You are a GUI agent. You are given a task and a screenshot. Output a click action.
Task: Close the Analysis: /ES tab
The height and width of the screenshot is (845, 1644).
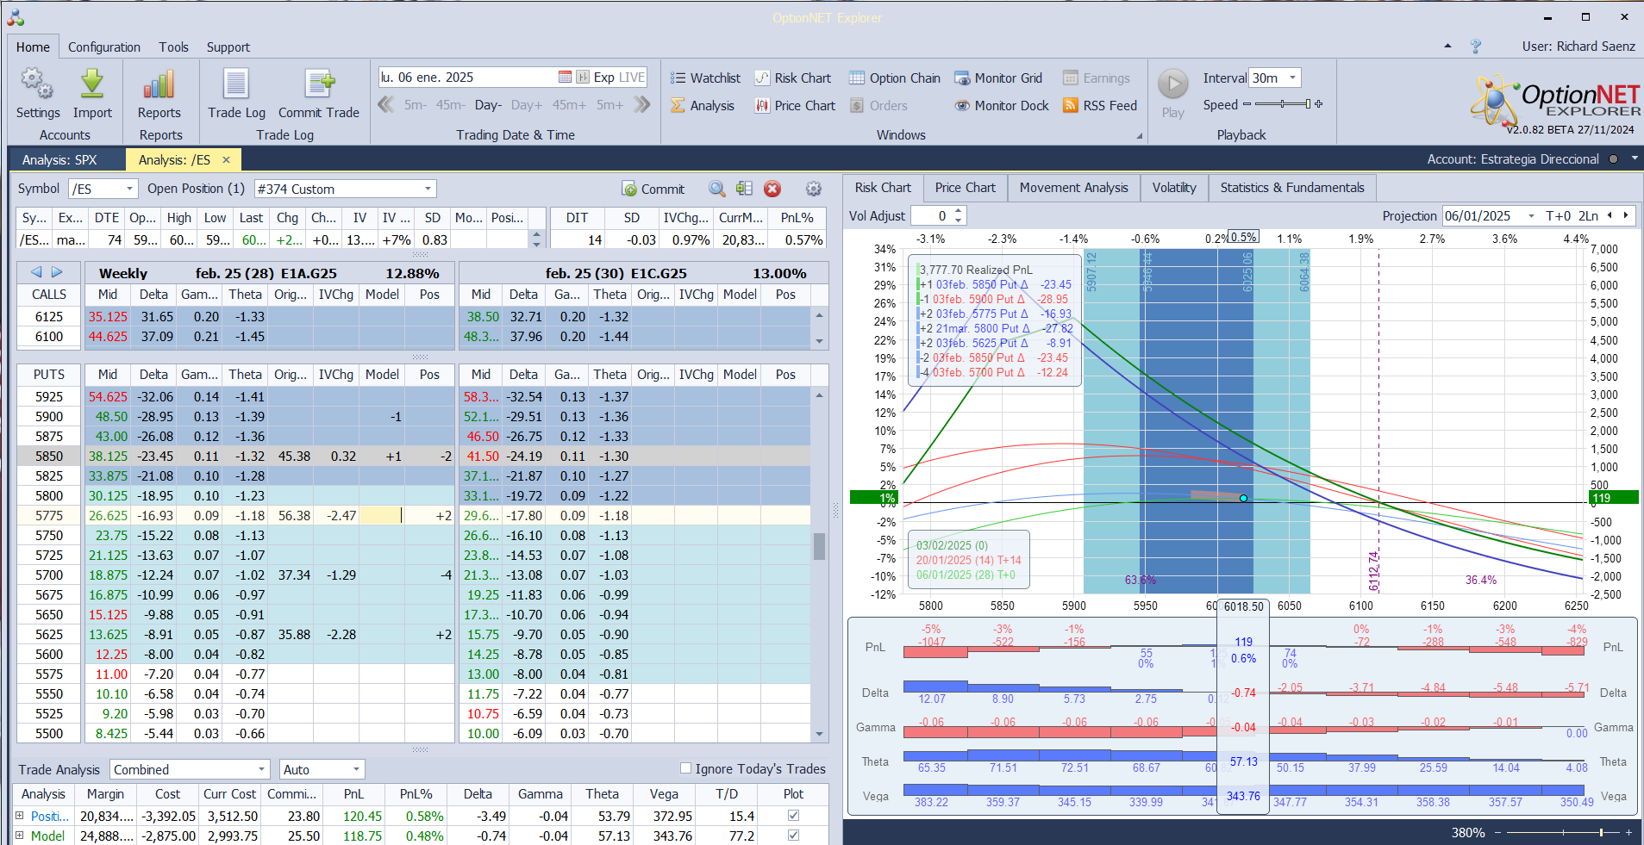tap(226, 160)
